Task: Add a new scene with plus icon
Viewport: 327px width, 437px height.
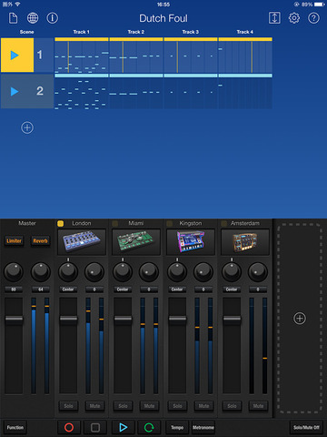Action: [x=27, y=127]
